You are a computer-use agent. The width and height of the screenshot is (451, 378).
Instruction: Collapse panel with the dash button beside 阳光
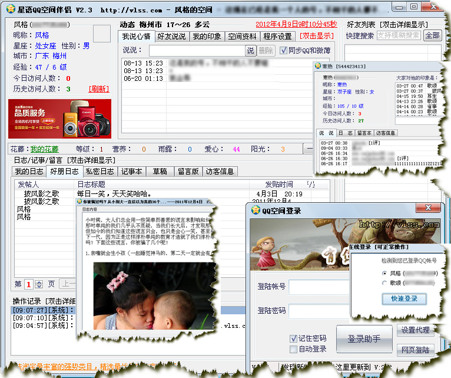[x=309, y=149]
